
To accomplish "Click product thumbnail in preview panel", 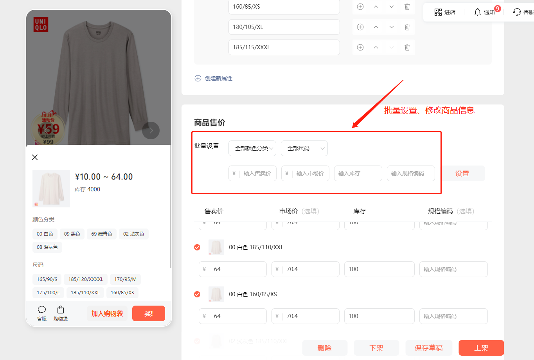I will point(51,189).
